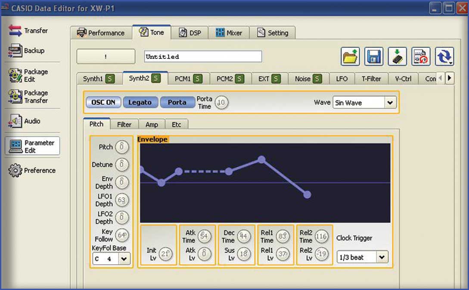Click the Sus Lv knob

pos(243,254)
